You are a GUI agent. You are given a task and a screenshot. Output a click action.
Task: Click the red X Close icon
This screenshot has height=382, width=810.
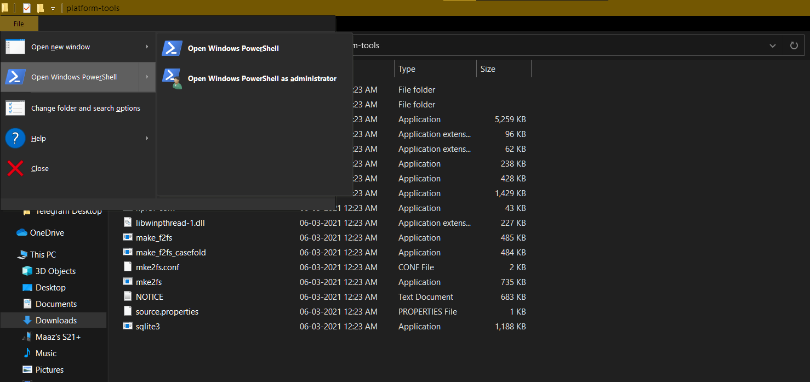coord(15,168)
